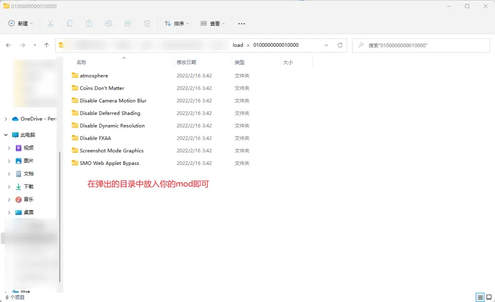The height and width of the screenshot is (302, 495).
Task: Maximize the Explorer window
Action: 467,6
